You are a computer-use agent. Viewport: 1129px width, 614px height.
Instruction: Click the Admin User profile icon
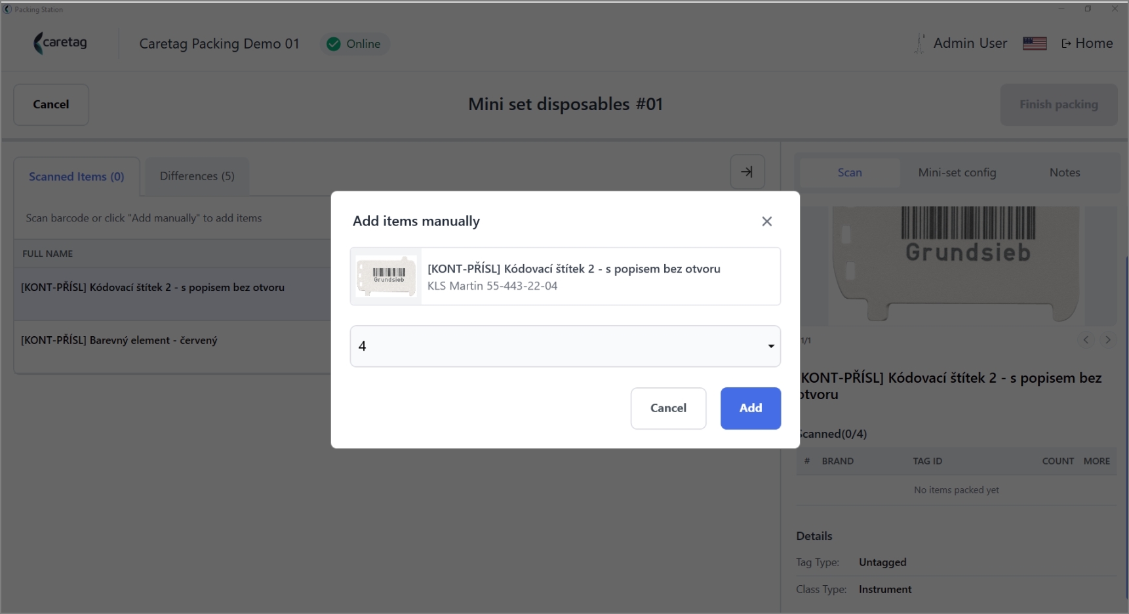(x=920, y=43)
